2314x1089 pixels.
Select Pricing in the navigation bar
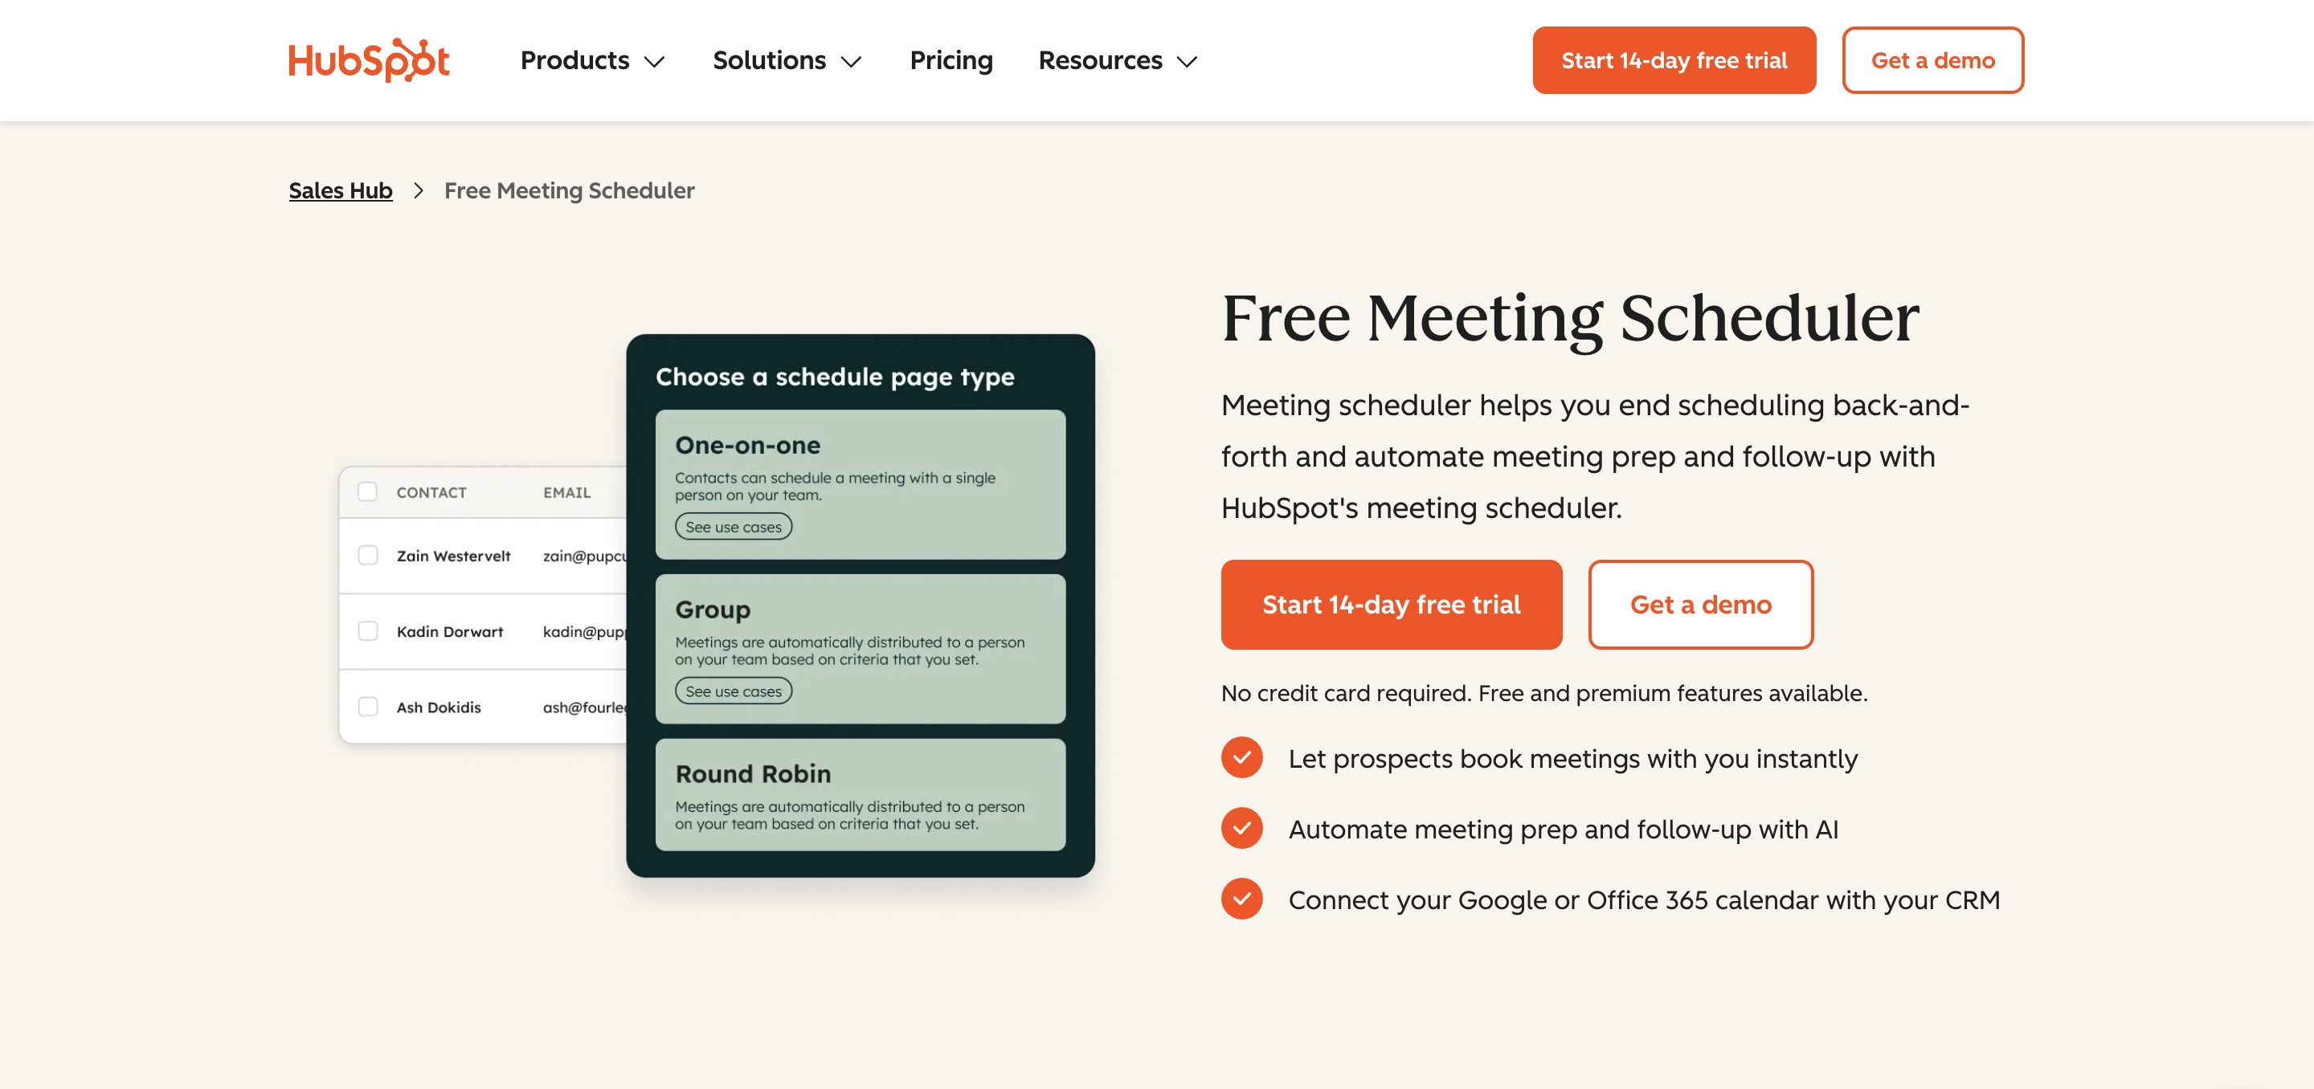tap(951, 60)
